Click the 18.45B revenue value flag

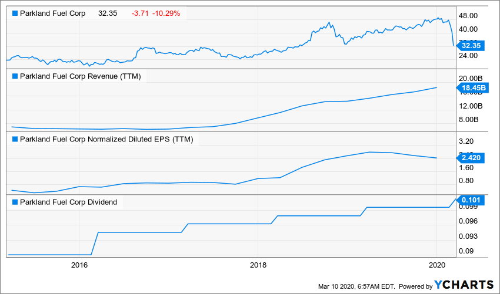tap(472, 88)
